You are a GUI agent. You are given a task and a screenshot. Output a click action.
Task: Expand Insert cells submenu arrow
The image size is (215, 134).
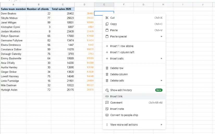click(162, 59)
